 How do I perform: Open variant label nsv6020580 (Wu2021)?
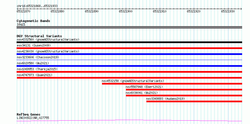pyautogui.click(x=33, y=63)
